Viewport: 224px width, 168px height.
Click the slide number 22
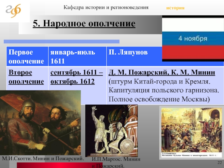click(219, 163)
